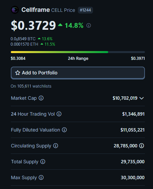Image resolution: width=153 pixels, height=189 pixels.
Task: Open Max Supply info icon
Action: pyautogui.click(x=41, y=178)
